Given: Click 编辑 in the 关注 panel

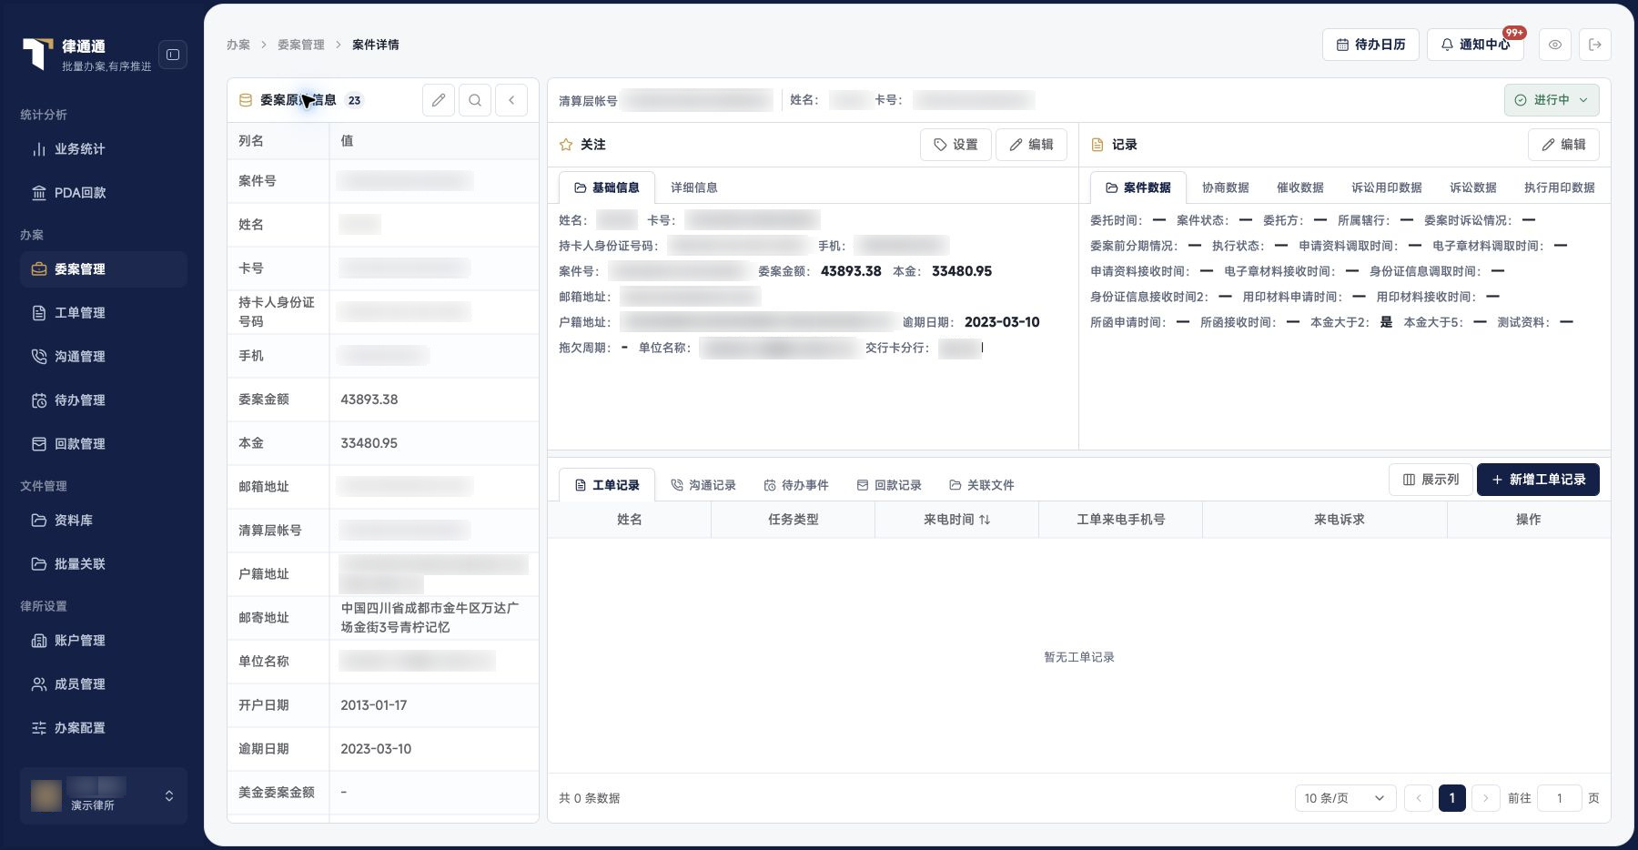Looking at the screenshot, I should click(1031, 145).
